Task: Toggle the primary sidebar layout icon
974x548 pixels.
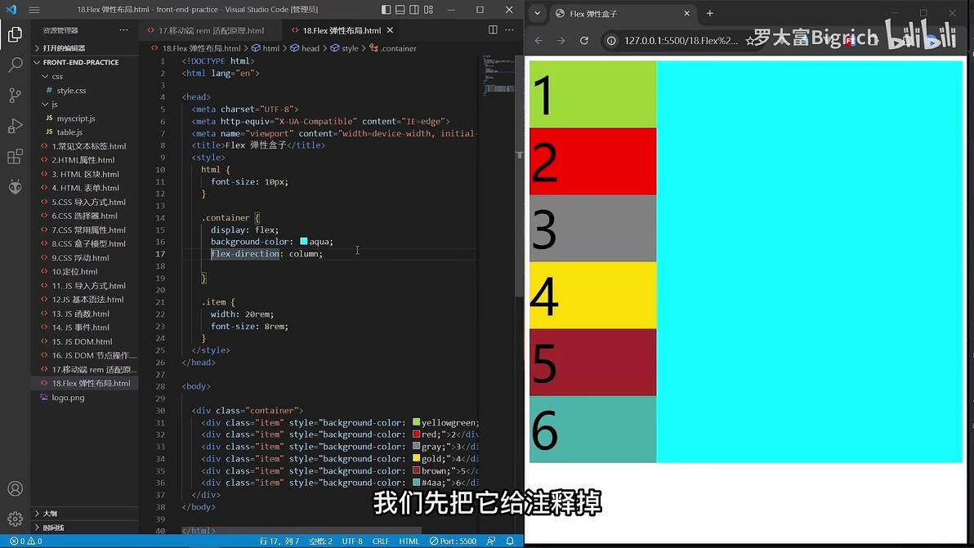Action: (386, 9)
